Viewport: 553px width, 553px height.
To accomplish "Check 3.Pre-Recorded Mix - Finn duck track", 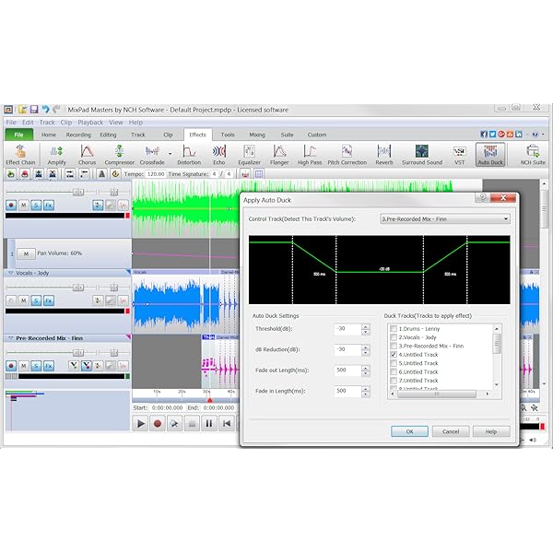I will coord(394,346).
